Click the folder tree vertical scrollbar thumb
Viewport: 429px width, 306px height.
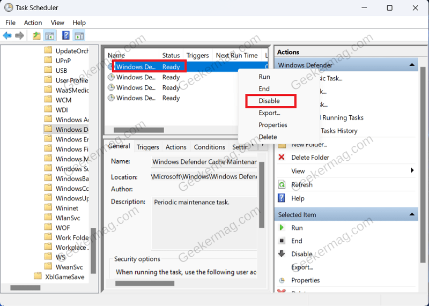click(x=93, y=251)
